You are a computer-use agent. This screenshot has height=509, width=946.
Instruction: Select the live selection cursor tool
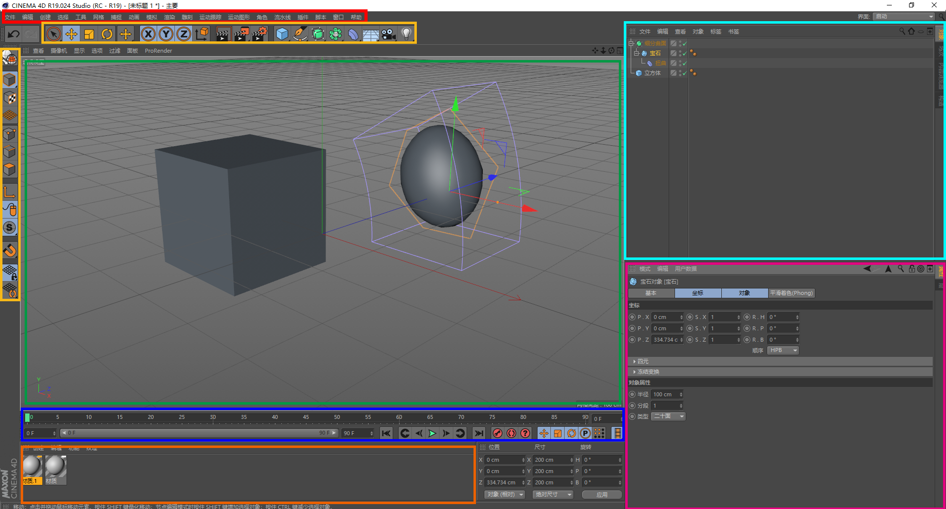pos(54,34)
